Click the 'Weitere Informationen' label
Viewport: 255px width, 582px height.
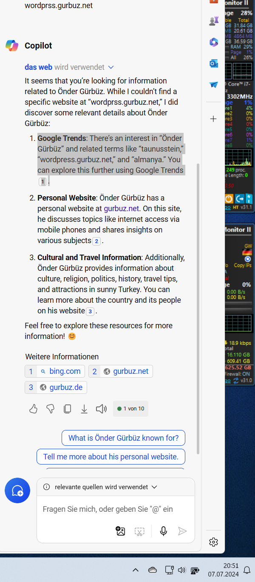tap(62, 357)
